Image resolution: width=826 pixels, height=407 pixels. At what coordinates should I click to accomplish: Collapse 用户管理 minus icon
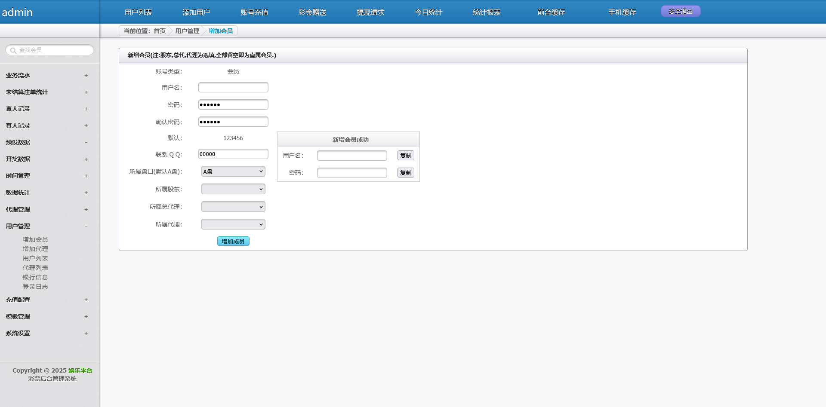pos(86,226)
